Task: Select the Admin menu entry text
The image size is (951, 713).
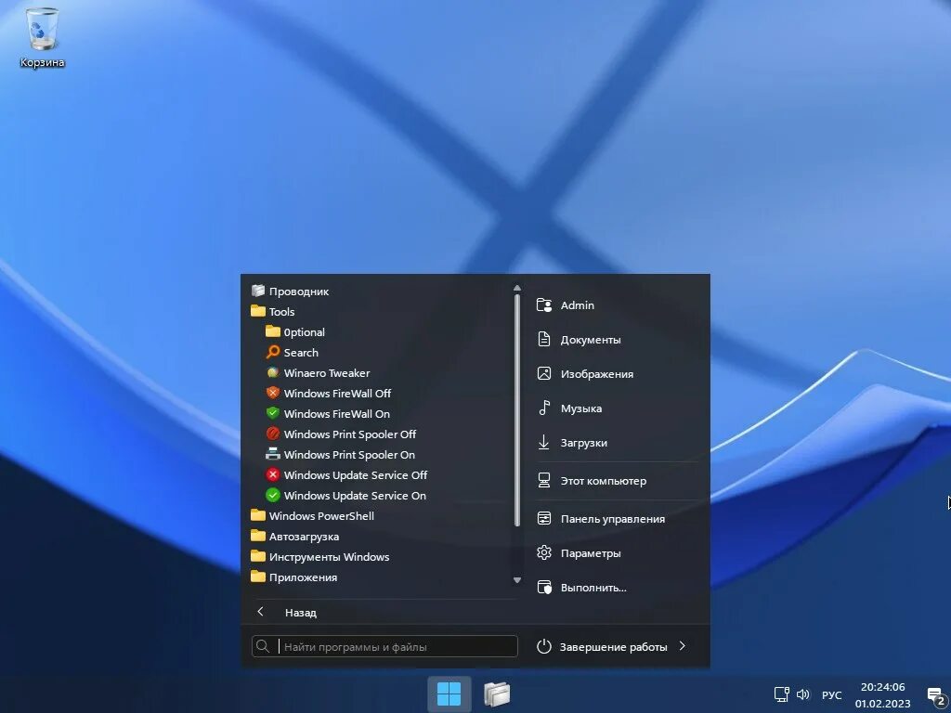Action: click(578, 305)
